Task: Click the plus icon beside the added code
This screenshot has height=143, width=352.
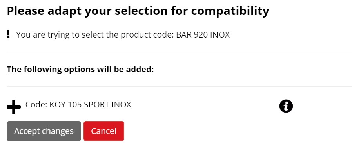Action: point(14,107)
